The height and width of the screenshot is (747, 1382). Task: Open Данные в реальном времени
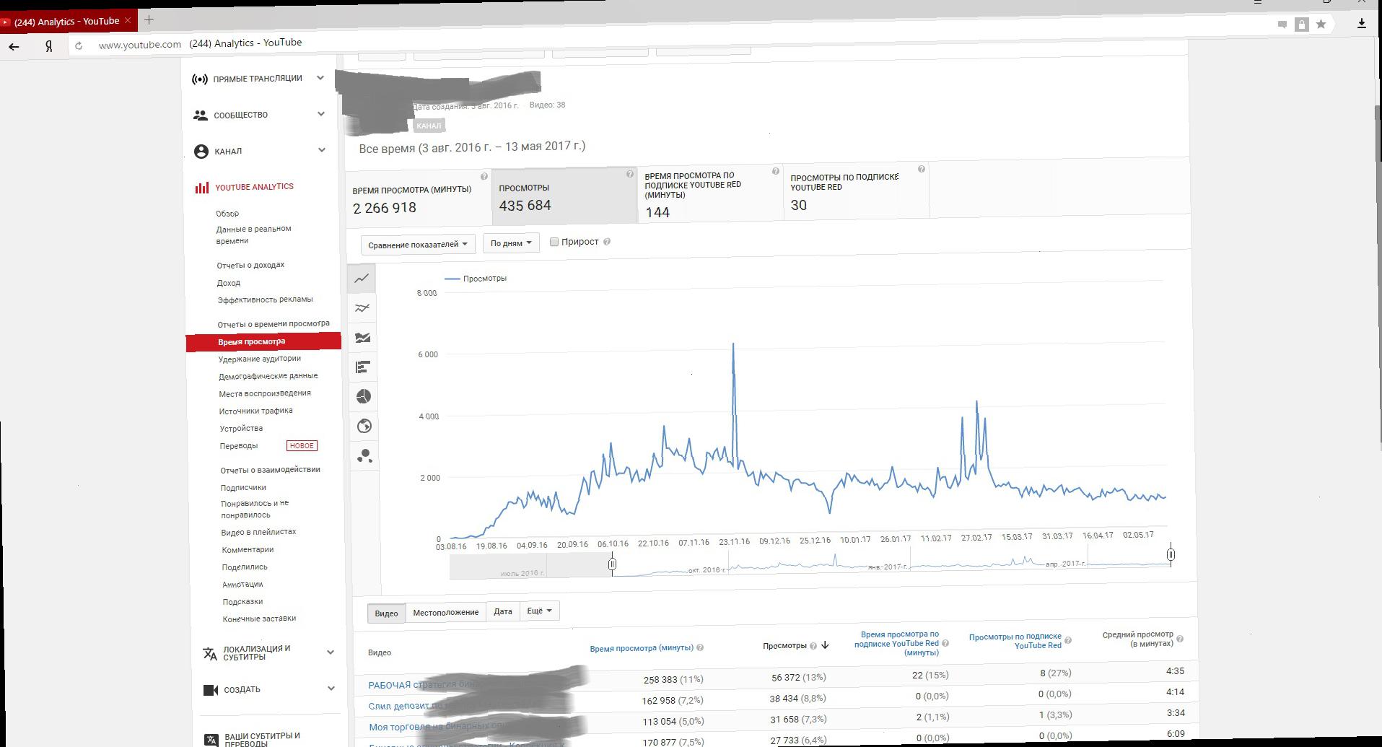point(253,235)
